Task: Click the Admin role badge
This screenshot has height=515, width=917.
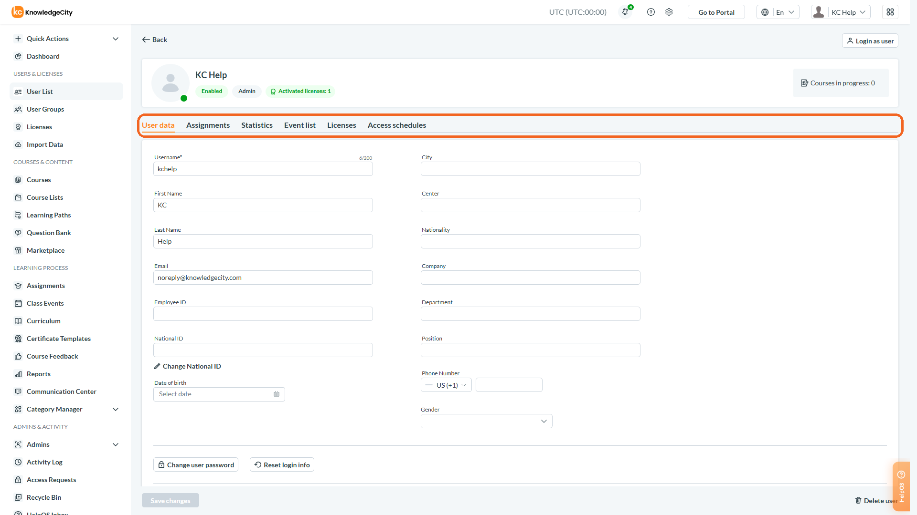Action: tap(247, 91)
